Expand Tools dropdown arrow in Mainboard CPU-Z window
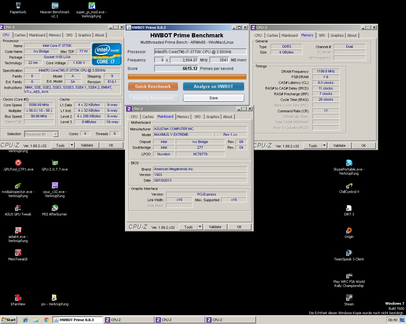This screenshot has height=324, width=406. click(200, 227)
